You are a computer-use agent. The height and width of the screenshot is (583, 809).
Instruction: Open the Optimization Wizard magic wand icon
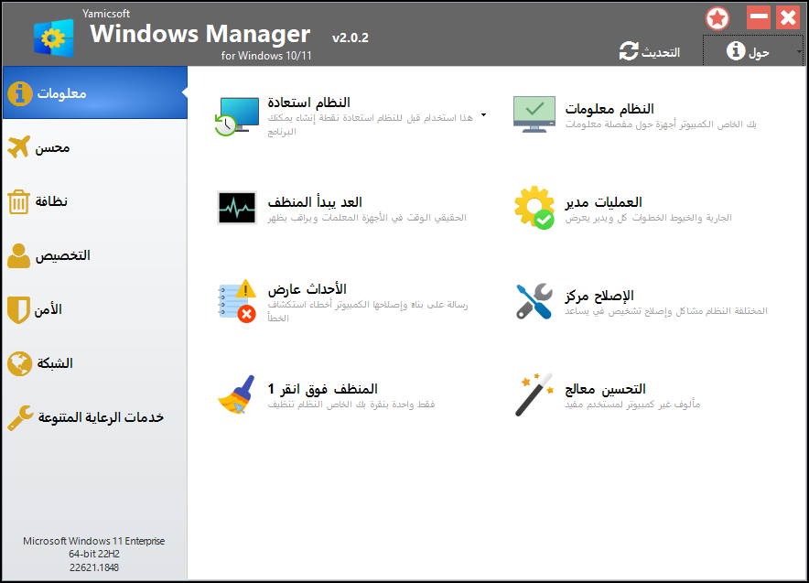point(534,394)
